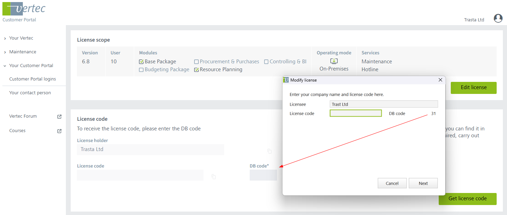Close the Modify license dialog
The height and width of the screenshot is (215, 507).
click(440, 80)
